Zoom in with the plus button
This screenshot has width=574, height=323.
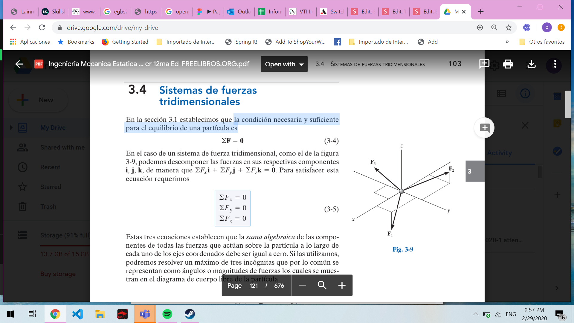coord(342,285)
